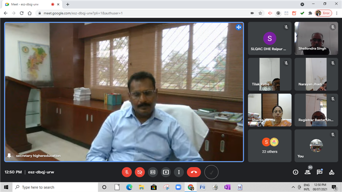Open the activities icon
Viewport: 342px width, 192px height.
[x=331, y=172]
